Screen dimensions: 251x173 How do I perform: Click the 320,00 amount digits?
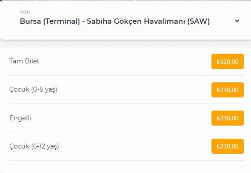coord(229,61)
